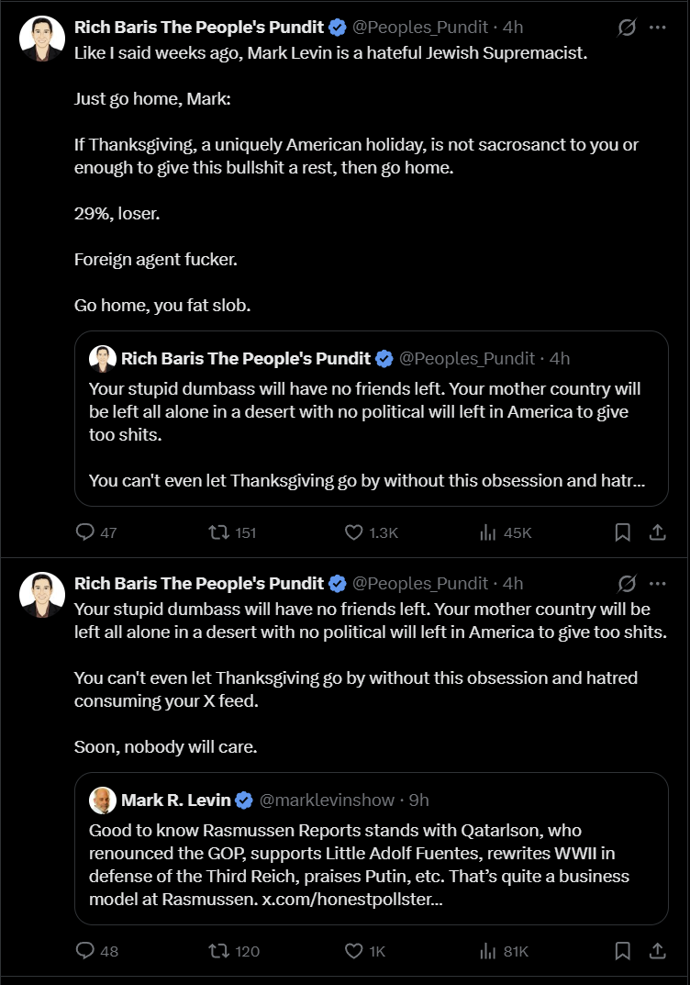690x985 pixels.
Task: Open Grok explain icon on second post
Action: pos(627,584)
